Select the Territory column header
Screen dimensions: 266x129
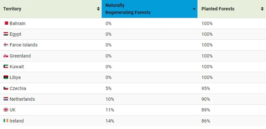pyautogui.click(x=51, y=9)
